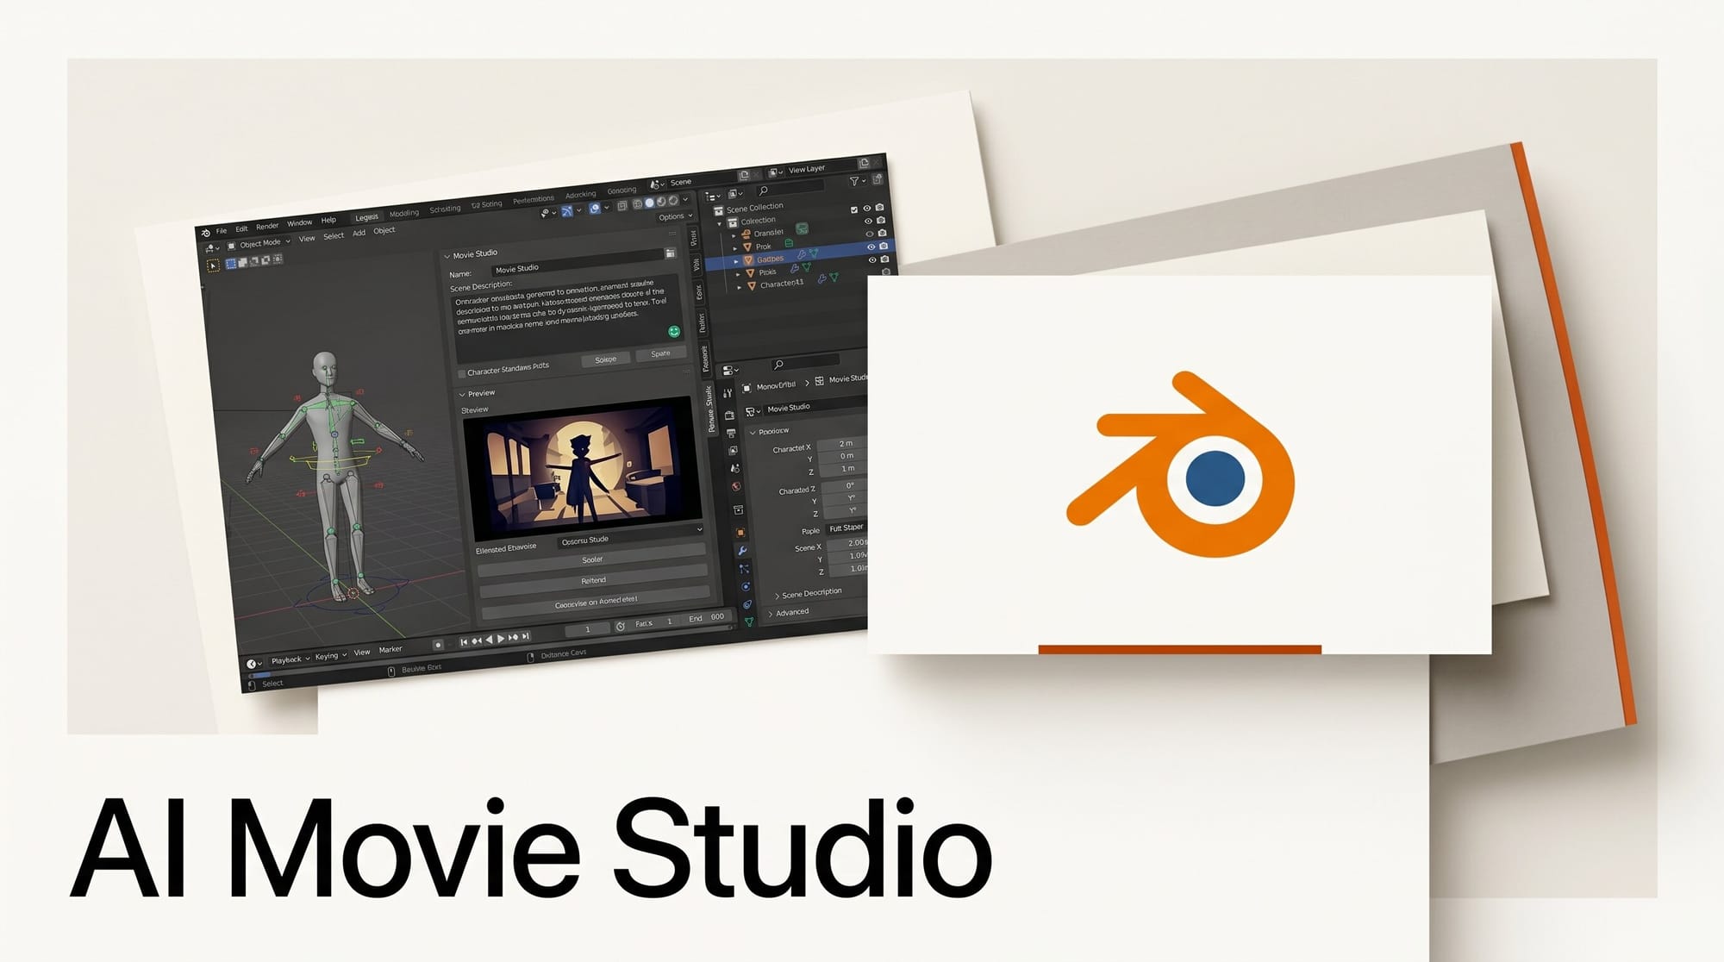This screenshot has width=1724, height=962.
Task: Collapse the Preview panel
Action: 462,394
